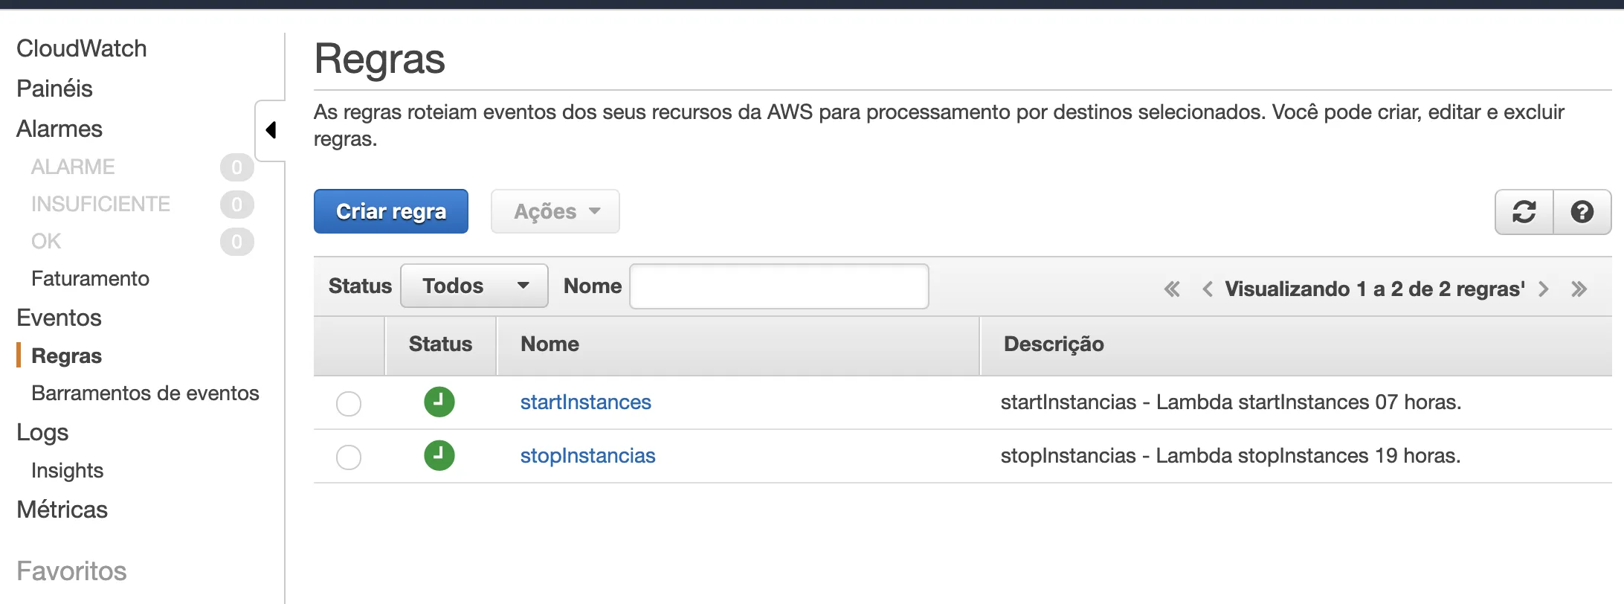Click the INSUFICIENTE count badge
This screenshot has width=1624, height=604.
point(237,204)
